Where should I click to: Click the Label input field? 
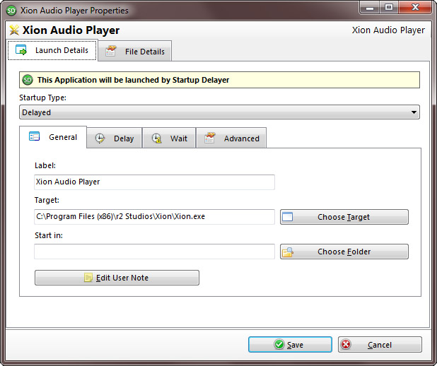click(154, 182)
